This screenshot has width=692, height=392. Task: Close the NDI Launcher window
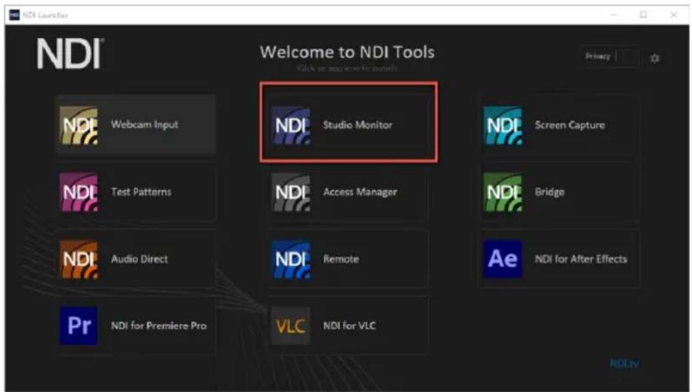[x=674, y=15]
